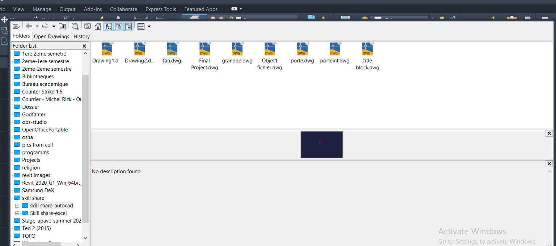The width and height of the screenshot is (556, 246).
Task: Close the preview pane
Action: pos(549,133)
